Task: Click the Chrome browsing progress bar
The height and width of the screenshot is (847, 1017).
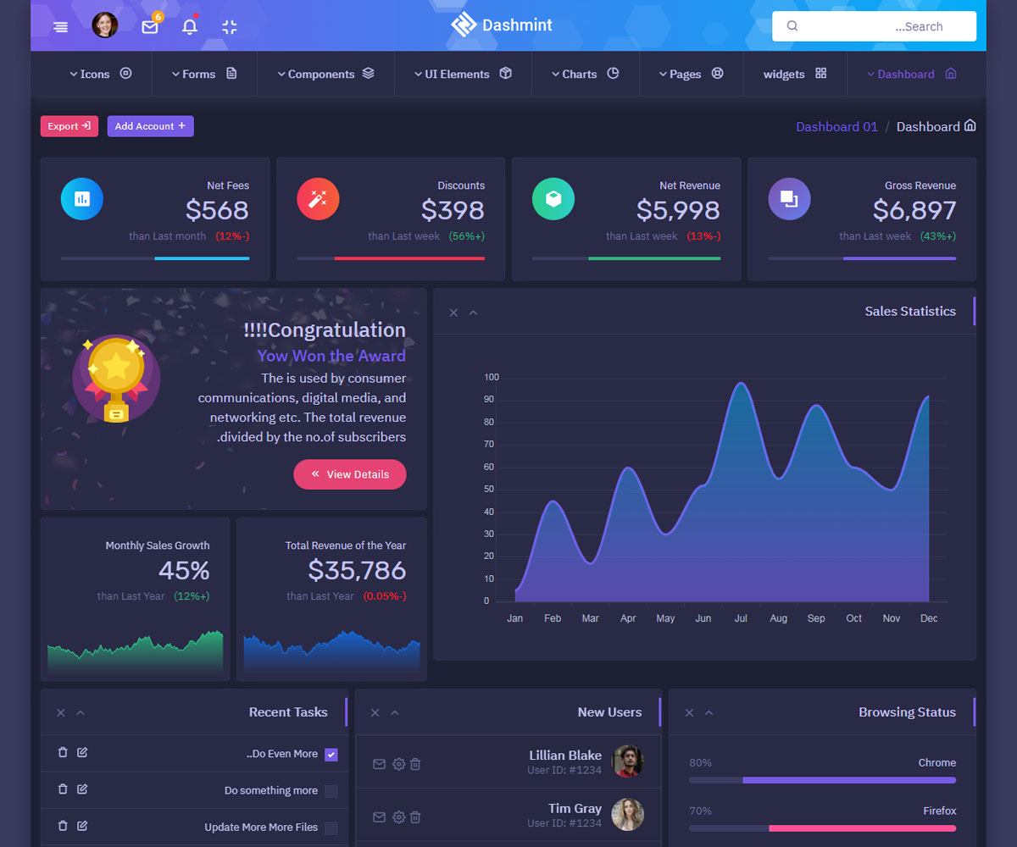Action: 822,780
